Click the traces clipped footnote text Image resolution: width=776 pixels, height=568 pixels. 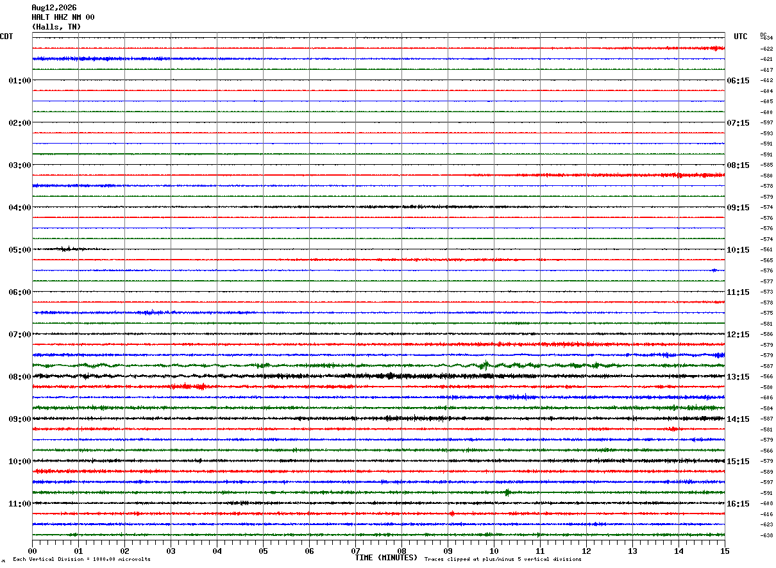pyautogui.click(x=503, y=559)
